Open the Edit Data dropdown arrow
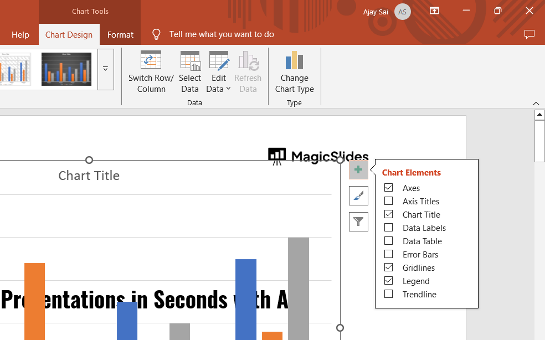This screenshot has width=545, height=340. click(x=228, y=89)
